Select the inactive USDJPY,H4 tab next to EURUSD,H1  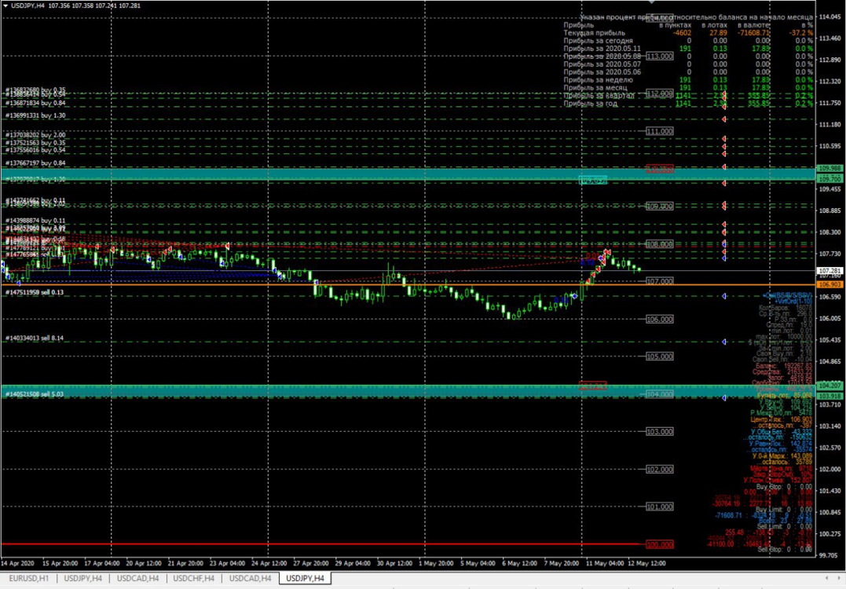point(82,578)
